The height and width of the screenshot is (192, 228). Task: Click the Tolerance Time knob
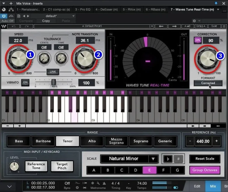click(61, 58)
